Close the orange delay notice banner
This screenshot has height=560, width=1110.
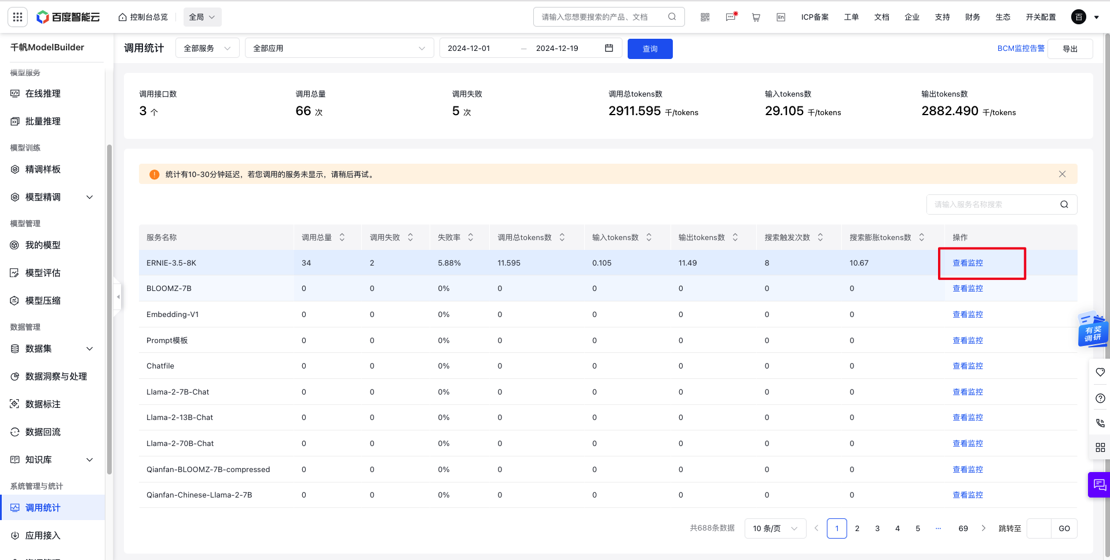pyautogui.click(x=1062, y=174)
